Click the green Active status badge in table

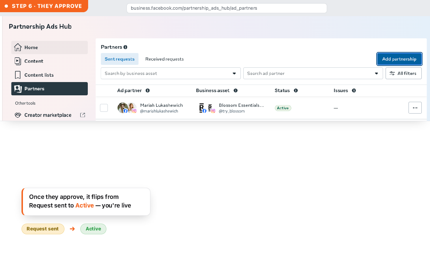coord(283,108)
